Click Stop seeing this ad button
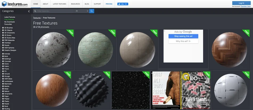Viewport: 253px width, 110px height. [183, 36]
